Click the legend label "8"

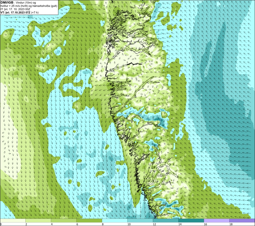[103, 224]
